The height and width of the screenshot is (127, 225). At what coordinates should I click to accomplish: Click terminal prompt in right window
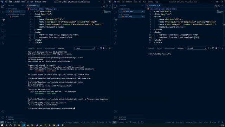(x=159, y=54)
